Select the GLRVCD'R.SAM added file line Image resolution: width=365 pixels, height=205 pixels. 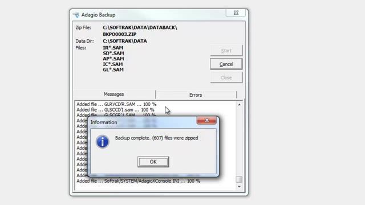pos(116,104)
